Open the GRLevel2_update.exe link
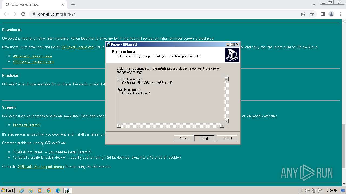346x194 pixels. (x=34, y=62)
